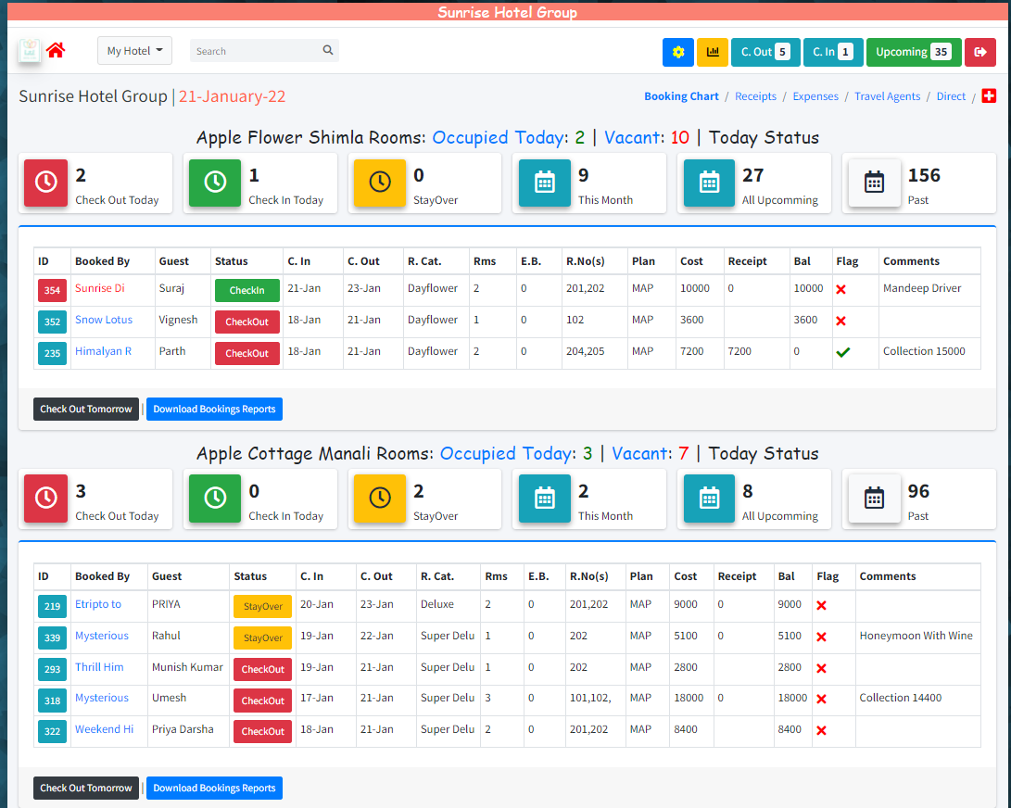Image resolution: width=1011 pixels, height=808 pixels.
Task: Click Manali Check In Today green clock icon
Action: point(215,498)
